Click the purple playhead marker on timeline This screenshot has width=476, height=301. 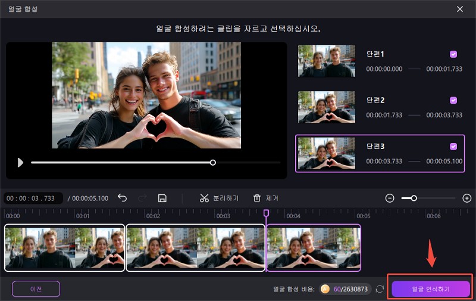pos(266,213)
